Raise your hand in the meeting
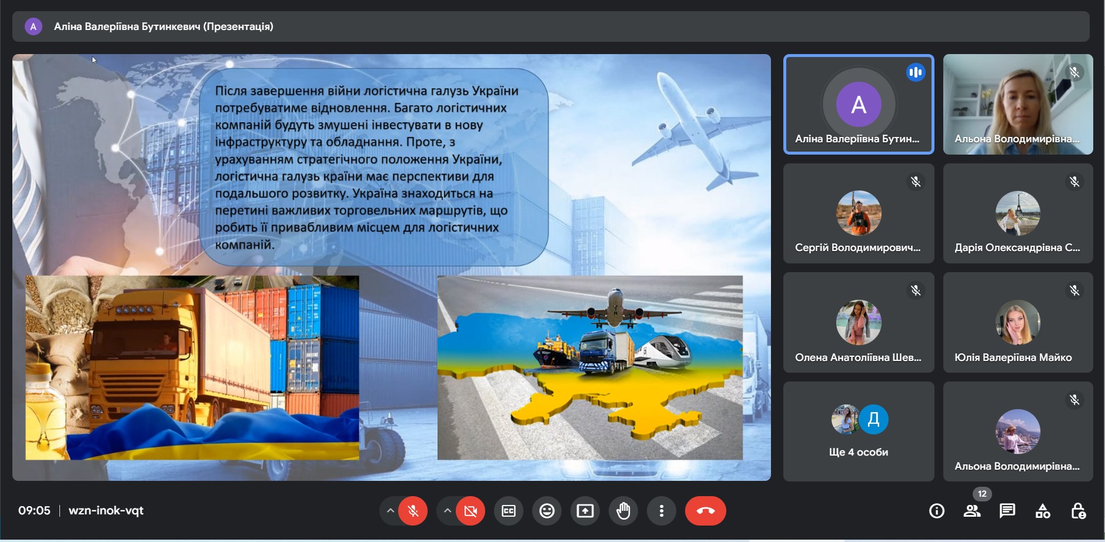Image resolution: width=1105 pixels, height=542 pixels. click(x=623, y=511)
